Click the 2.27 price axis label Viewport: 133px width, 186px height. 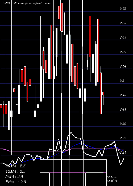(x=123, y=152)
